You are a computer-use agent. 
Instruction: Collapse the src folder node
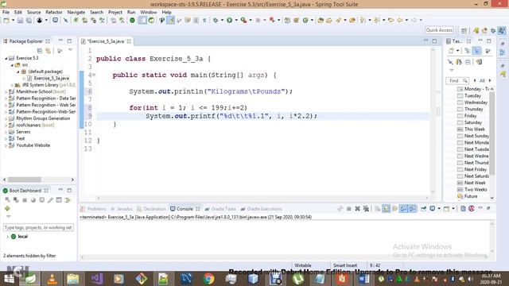12,65
